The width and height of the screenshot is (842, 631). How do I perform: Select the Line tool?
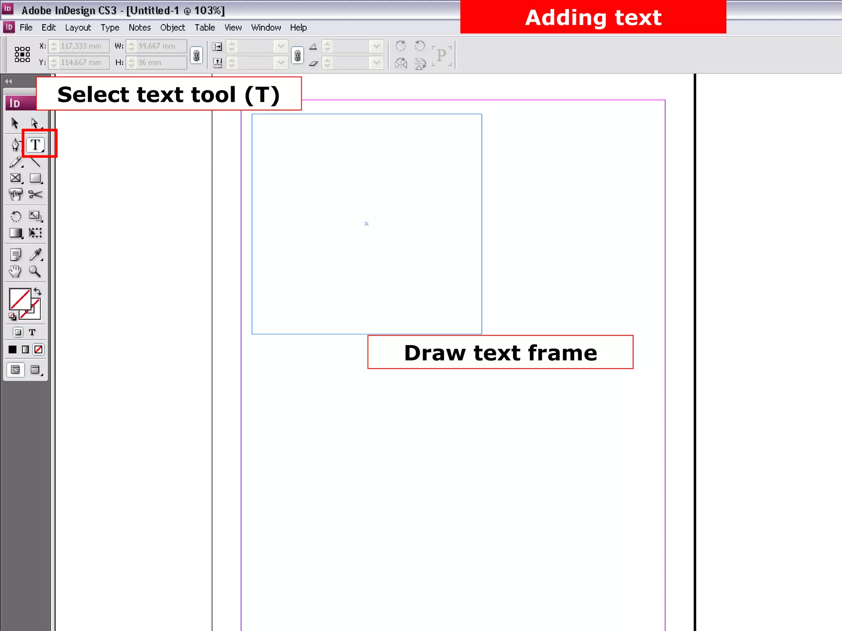click(35, 162)
